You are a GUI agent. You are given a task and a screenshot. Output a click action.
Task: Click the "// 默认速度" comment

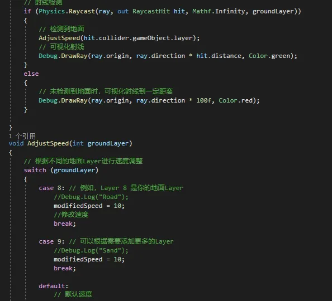(x=73, y=294)
